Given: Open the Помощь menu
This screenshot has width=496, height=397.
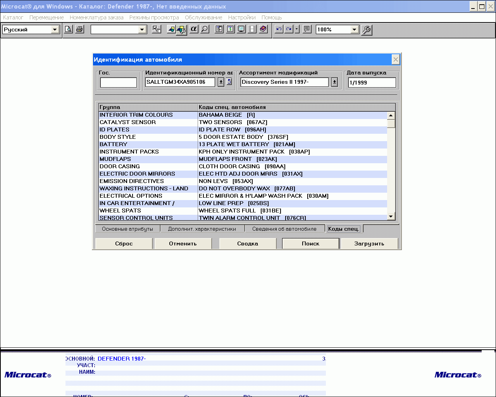Looking at the screenshot, I should coord(272,17).
